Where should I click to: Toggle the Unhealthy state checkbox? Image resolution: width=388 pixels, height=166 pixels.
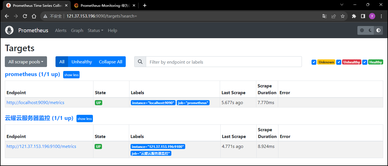(x=339, y=62)
